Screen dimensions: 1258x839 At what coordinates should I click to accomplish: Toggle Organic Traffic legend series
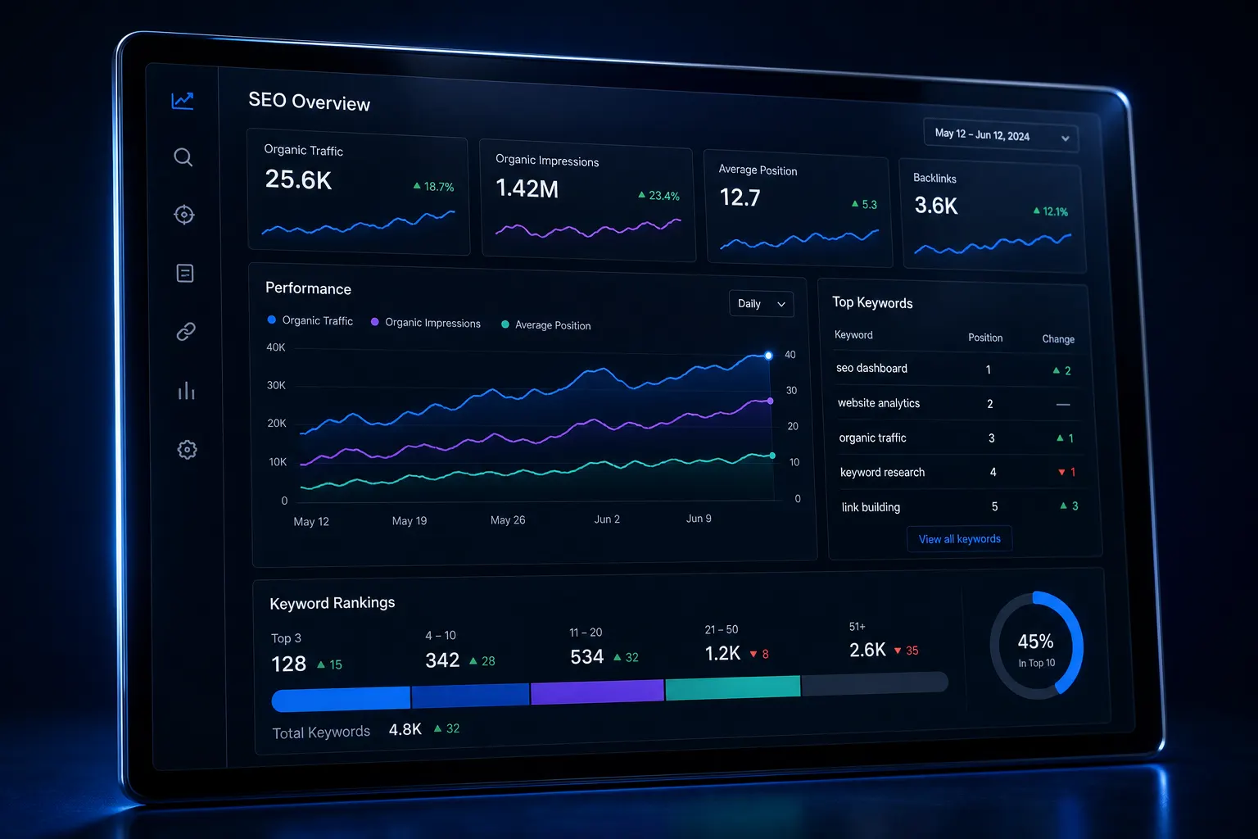(310, 320)
